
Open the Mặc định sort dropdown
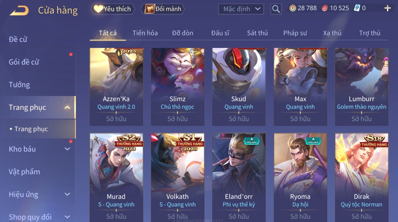coord(241,9)
